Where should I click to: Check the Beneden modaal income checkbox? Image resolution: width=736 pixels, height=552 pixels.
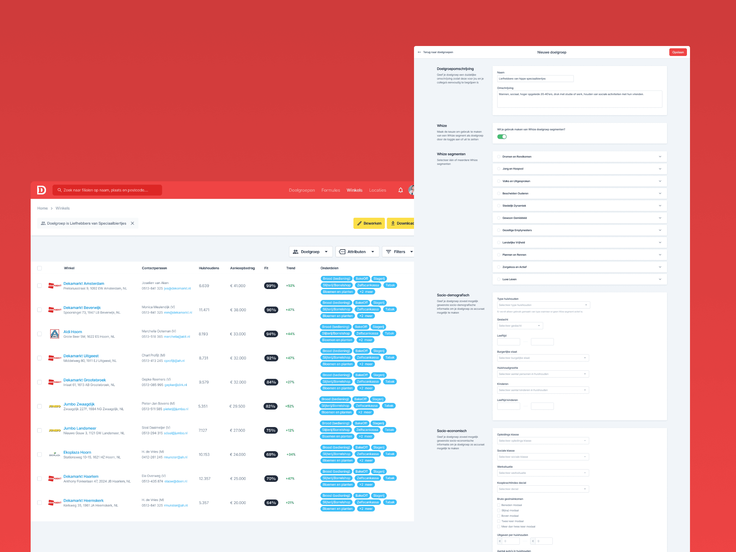point(499,505)
